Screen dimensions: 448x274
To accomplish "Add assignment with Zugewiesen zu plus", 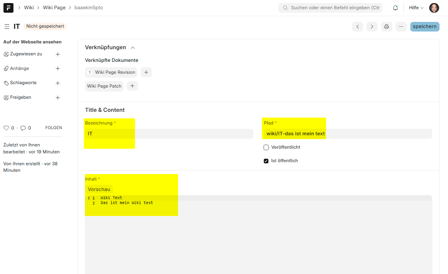I will [58, 54].
